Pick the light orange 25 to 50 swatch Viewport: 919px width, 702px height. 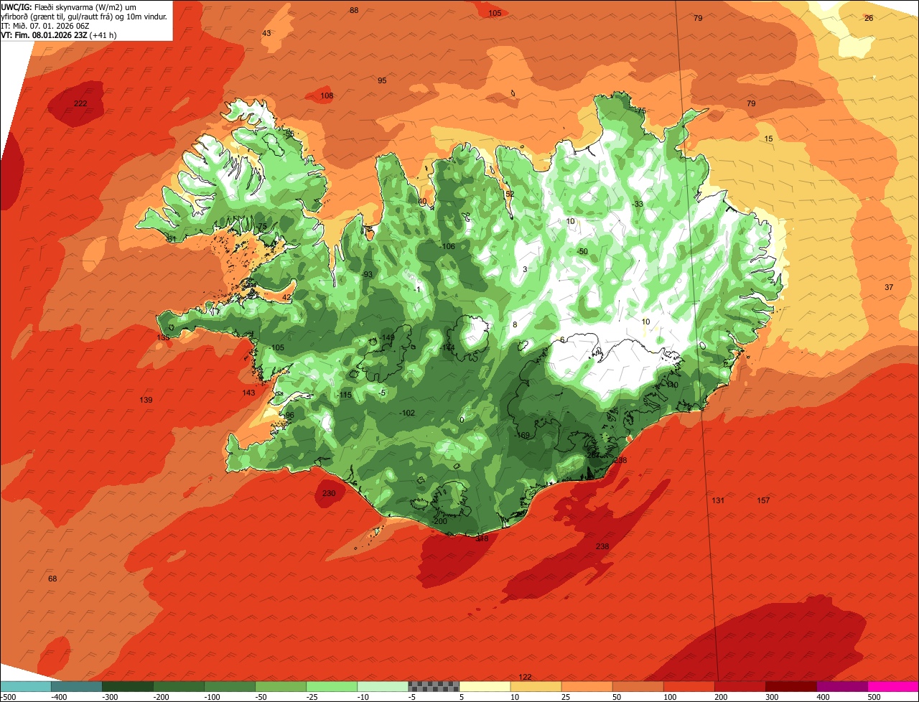(x=587, y=686)
